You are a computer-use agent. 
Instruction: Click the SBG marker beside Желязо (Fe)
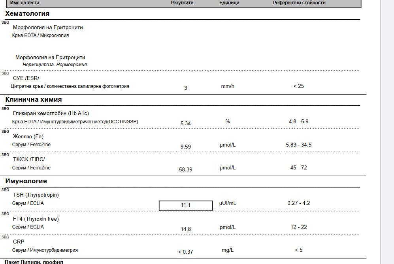[6, 131]
